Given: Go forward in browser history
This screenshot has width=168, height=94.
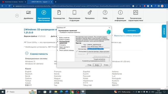Looking at the screenshot, I should [6, 6].
